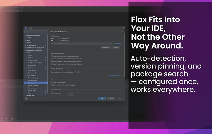Open Space settings under Tools
212x134 pixels.
coord(30,55)
